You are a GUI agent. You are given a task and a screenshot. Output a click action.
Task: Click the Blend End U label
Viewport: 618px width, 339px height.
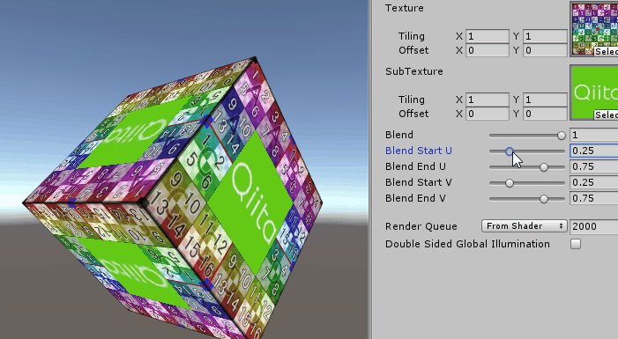415,166
